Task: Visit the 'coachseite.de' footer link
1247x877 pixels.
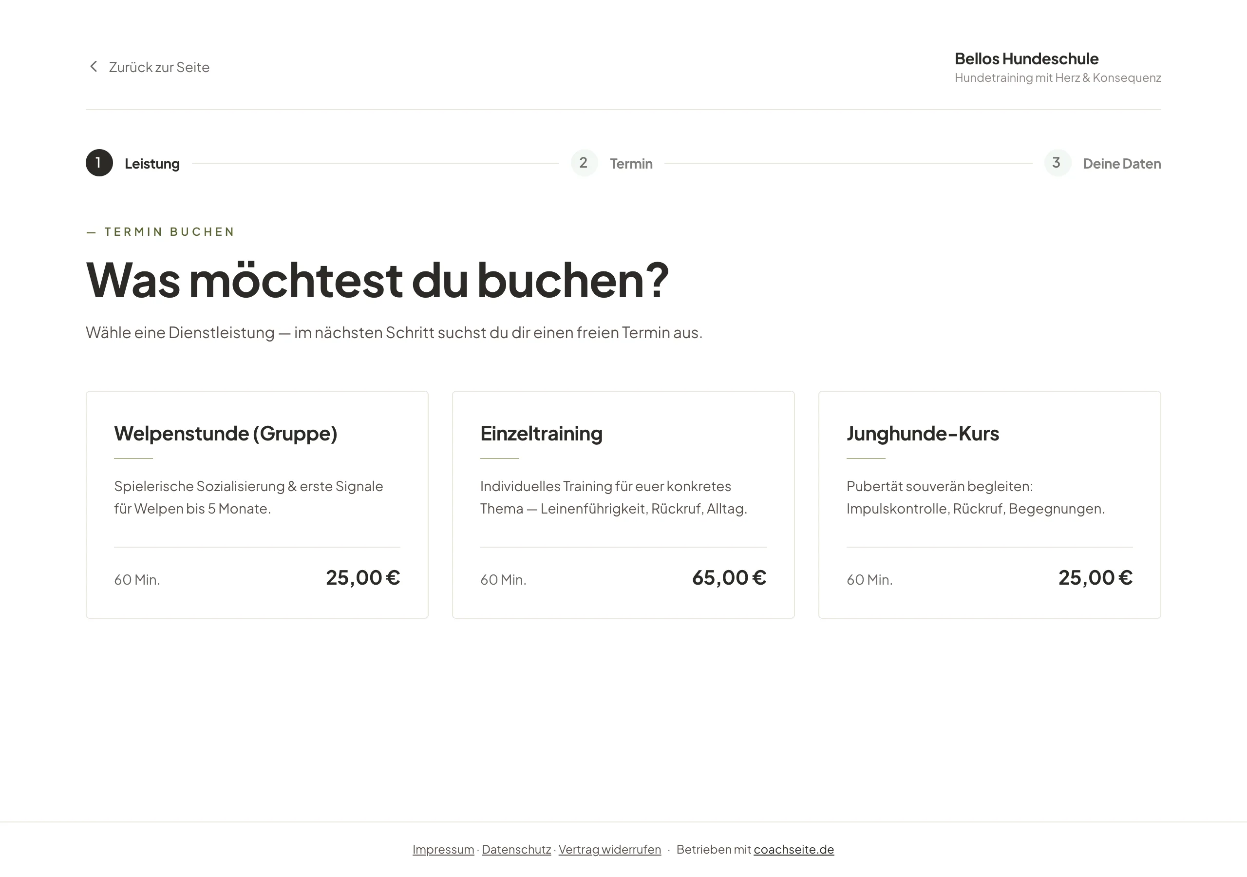Action: tap(794, 849)
